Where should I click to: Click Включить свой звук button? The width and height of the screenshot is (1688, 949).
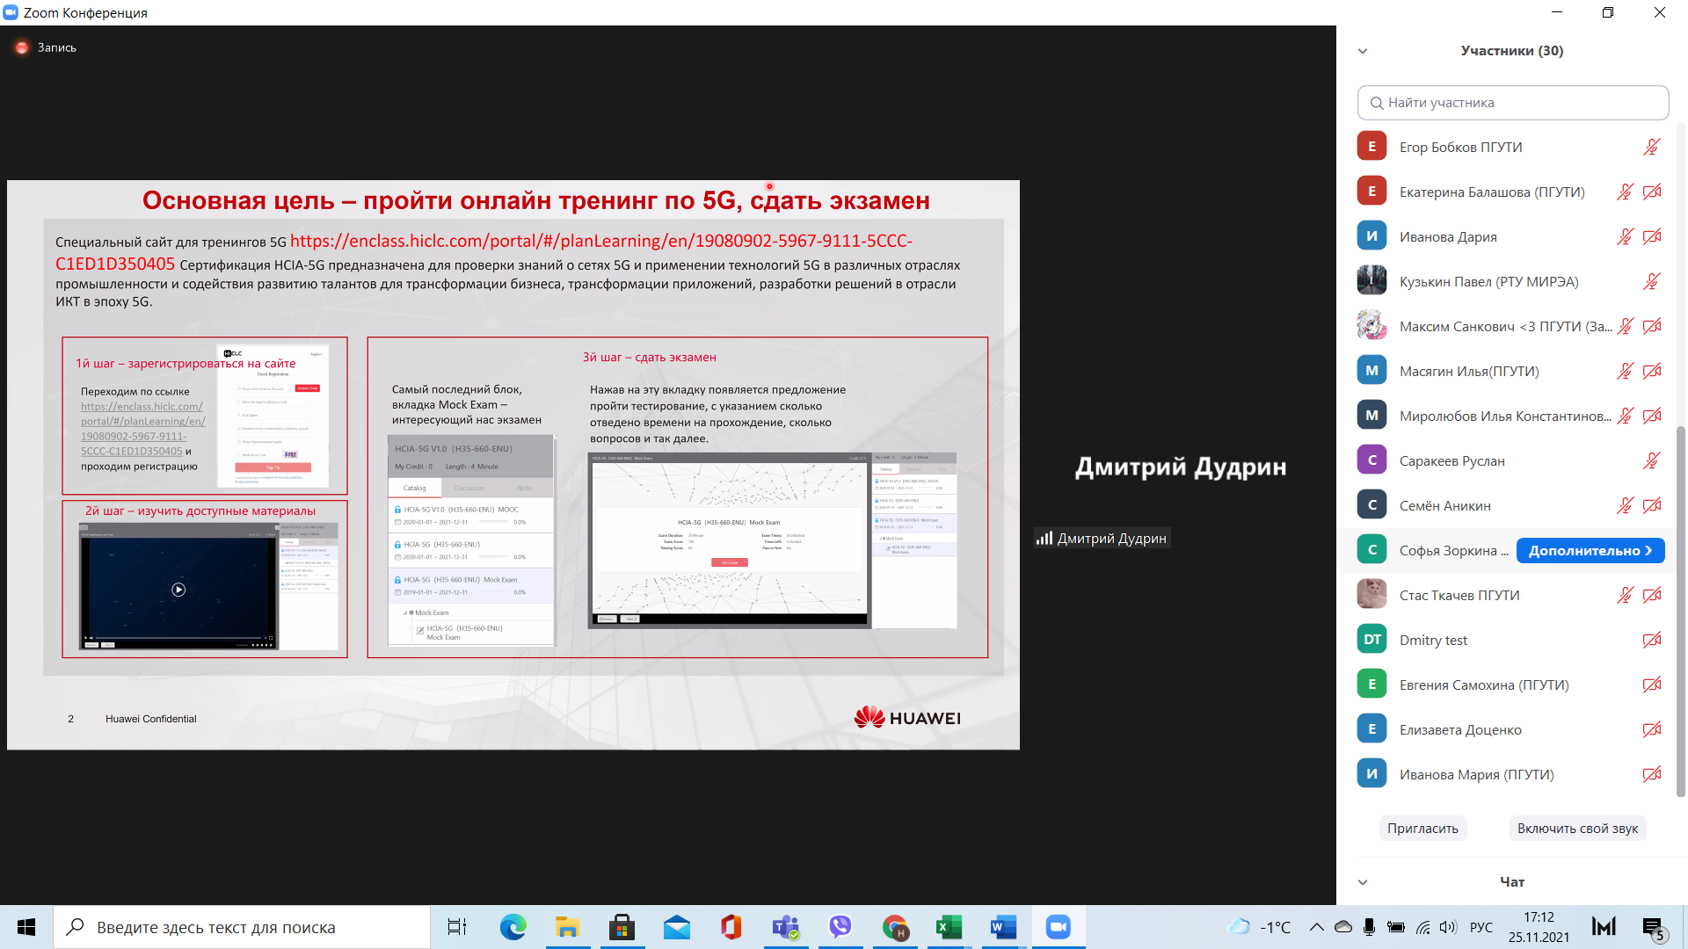pos(1577,828)
